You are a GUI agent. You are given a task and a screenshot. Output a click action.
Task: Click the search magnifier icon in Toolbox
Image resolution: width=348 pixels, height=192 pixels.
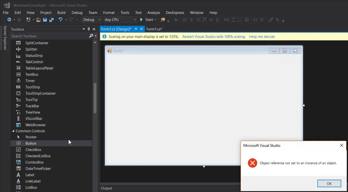pos(91,36)
